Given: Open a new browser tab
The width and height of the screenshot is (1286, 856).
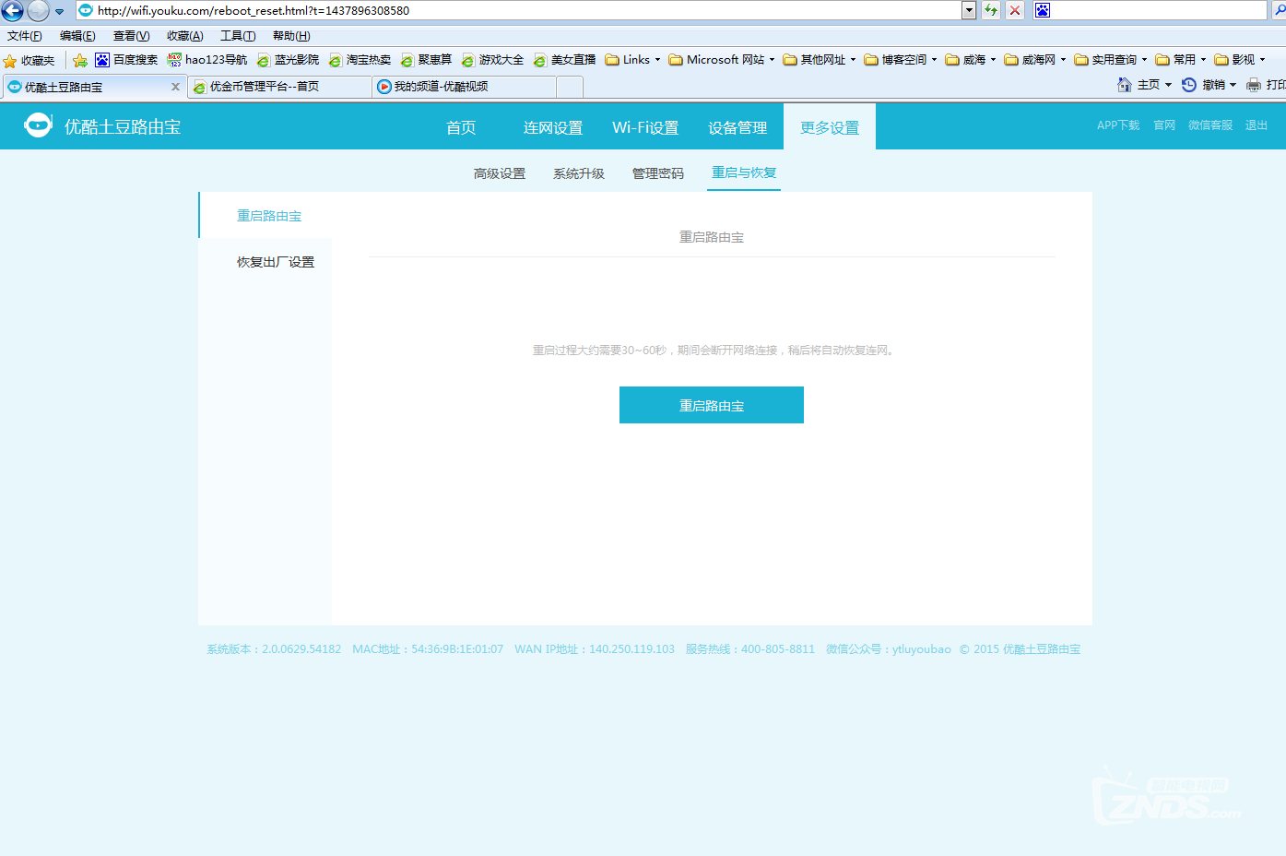Looking at the screenshot, I should [570, 87].
